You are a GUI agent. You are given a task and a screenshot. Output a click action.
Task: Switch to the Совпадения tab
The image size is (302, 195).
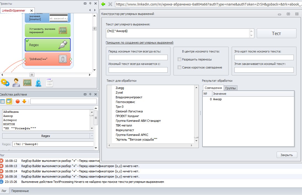point(213,88)
